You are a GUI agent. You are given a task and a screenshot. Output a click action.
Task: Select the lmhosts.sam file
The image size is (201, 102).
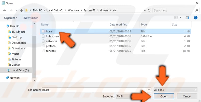tap(115, 36)
